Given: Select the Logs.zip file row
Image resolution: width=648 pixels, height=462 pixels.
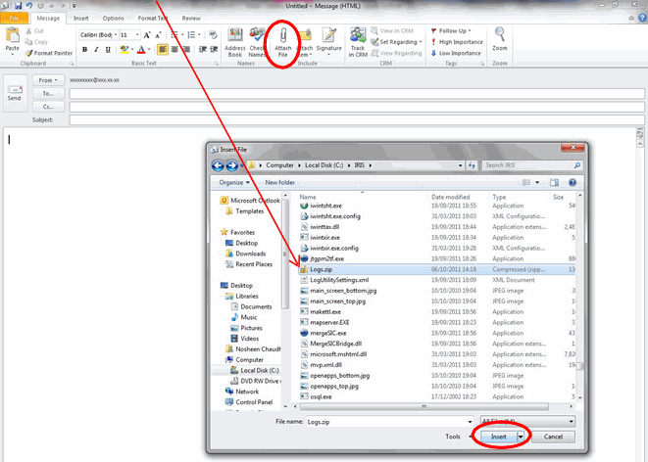Looking at the screenshot, I should (437, 269).
